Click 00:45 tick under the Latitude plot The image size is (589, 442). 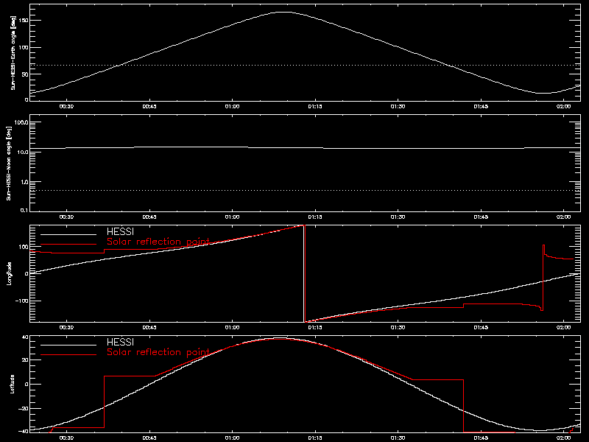point(149,438)
